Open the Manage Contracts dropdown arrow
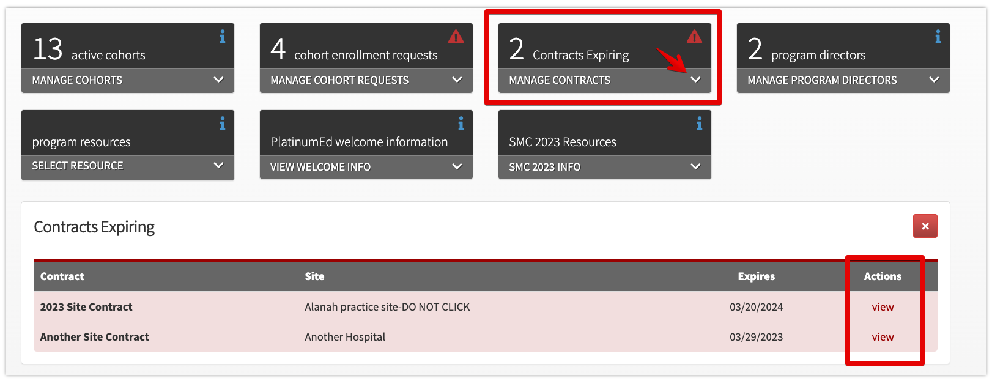Image resolution: width=992 pixels, height=381 pixels. [695, 80]
